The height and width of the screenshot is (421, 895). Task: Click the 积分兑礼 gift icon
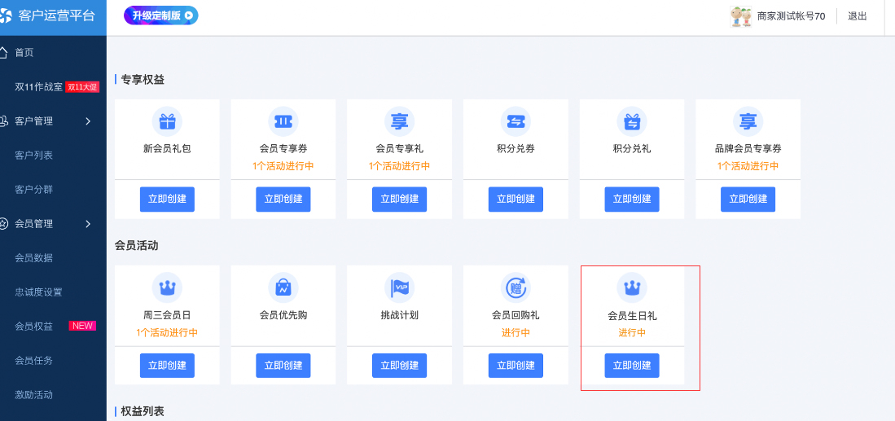[x=632, y=121]
